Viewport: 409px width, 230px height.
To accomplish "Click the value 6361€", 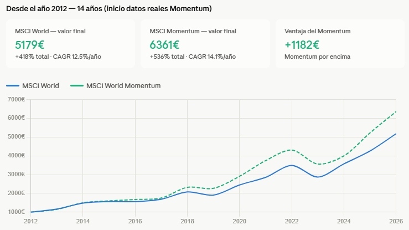I will point(164,45).
